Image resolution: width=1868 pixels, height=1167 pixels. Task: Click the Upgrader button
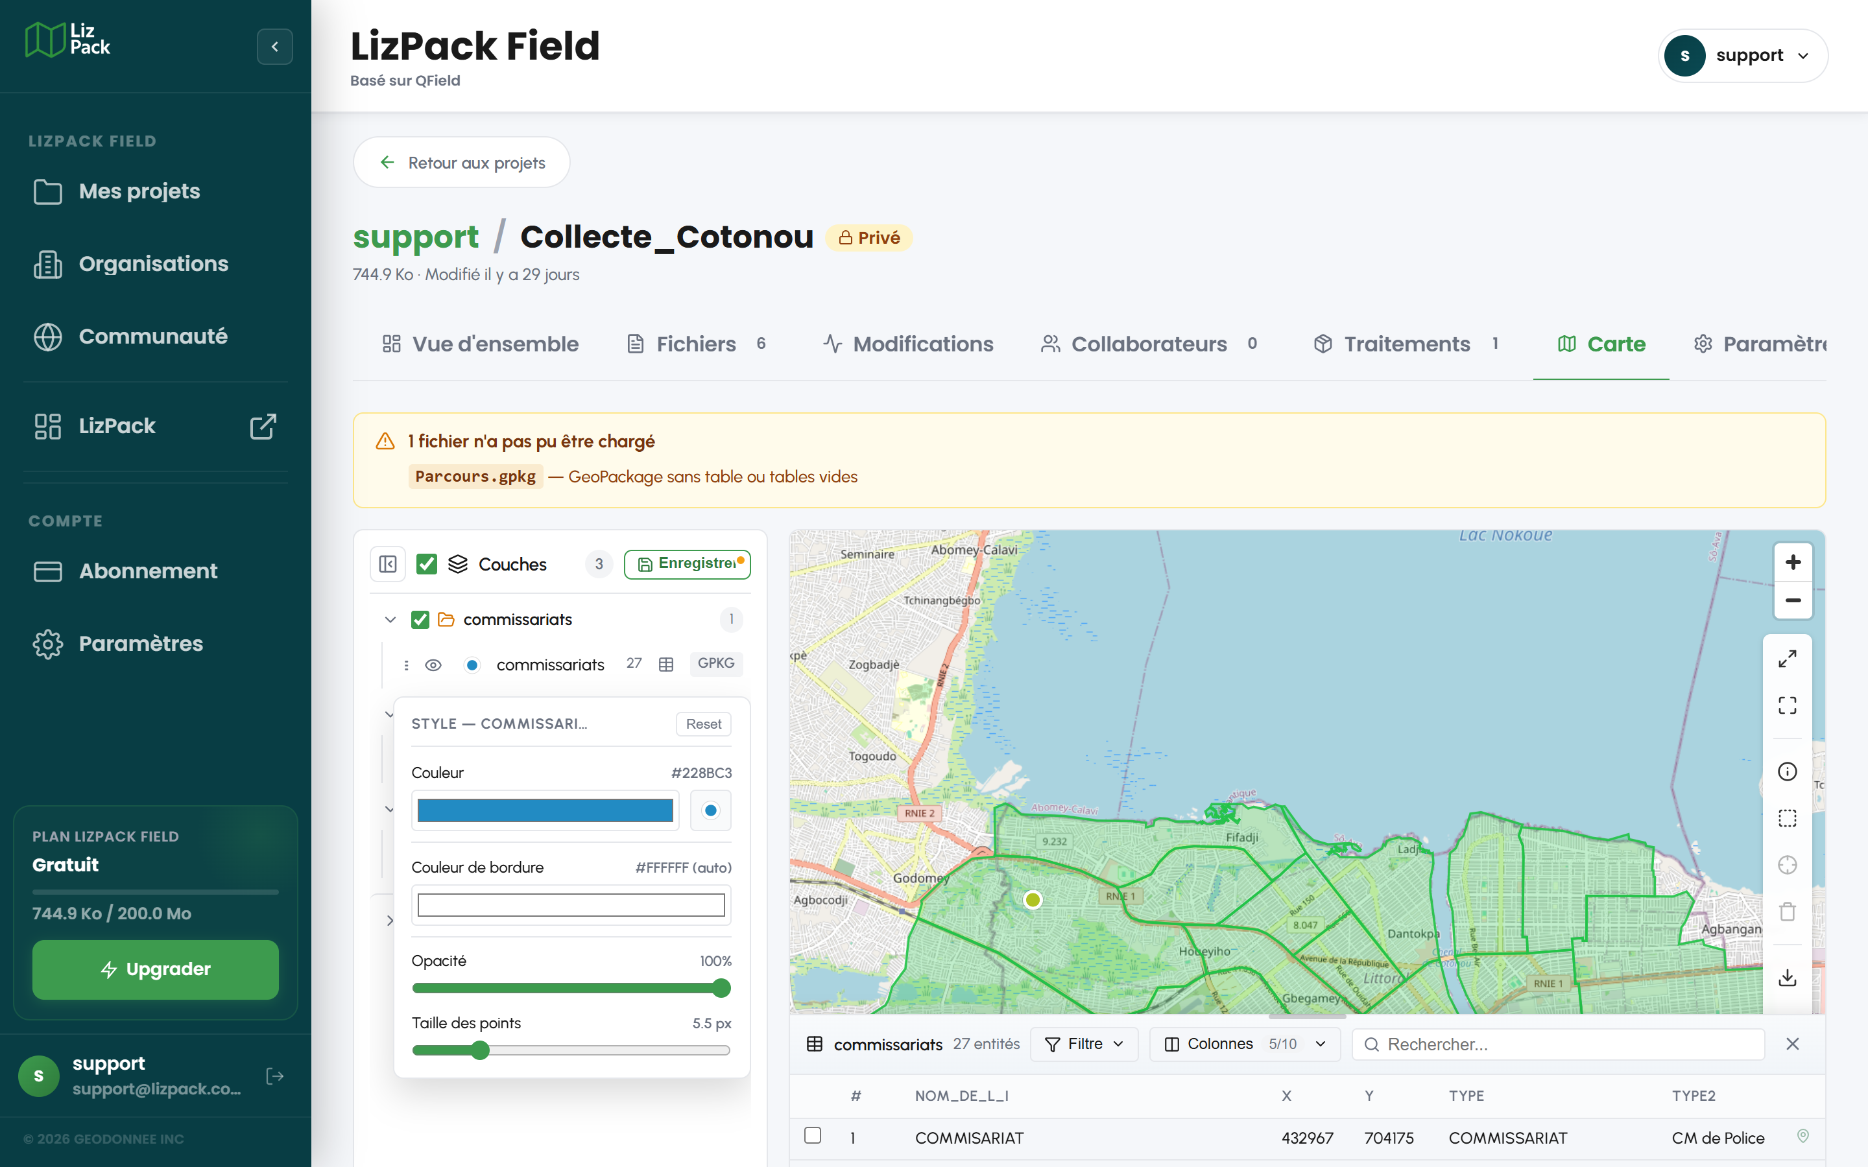click(155, 969)
